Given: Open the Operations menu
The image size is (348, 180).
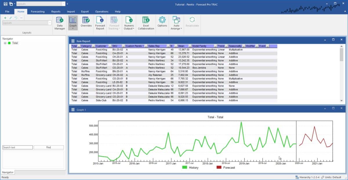Looking at the screenshot, I should [101, 12].
